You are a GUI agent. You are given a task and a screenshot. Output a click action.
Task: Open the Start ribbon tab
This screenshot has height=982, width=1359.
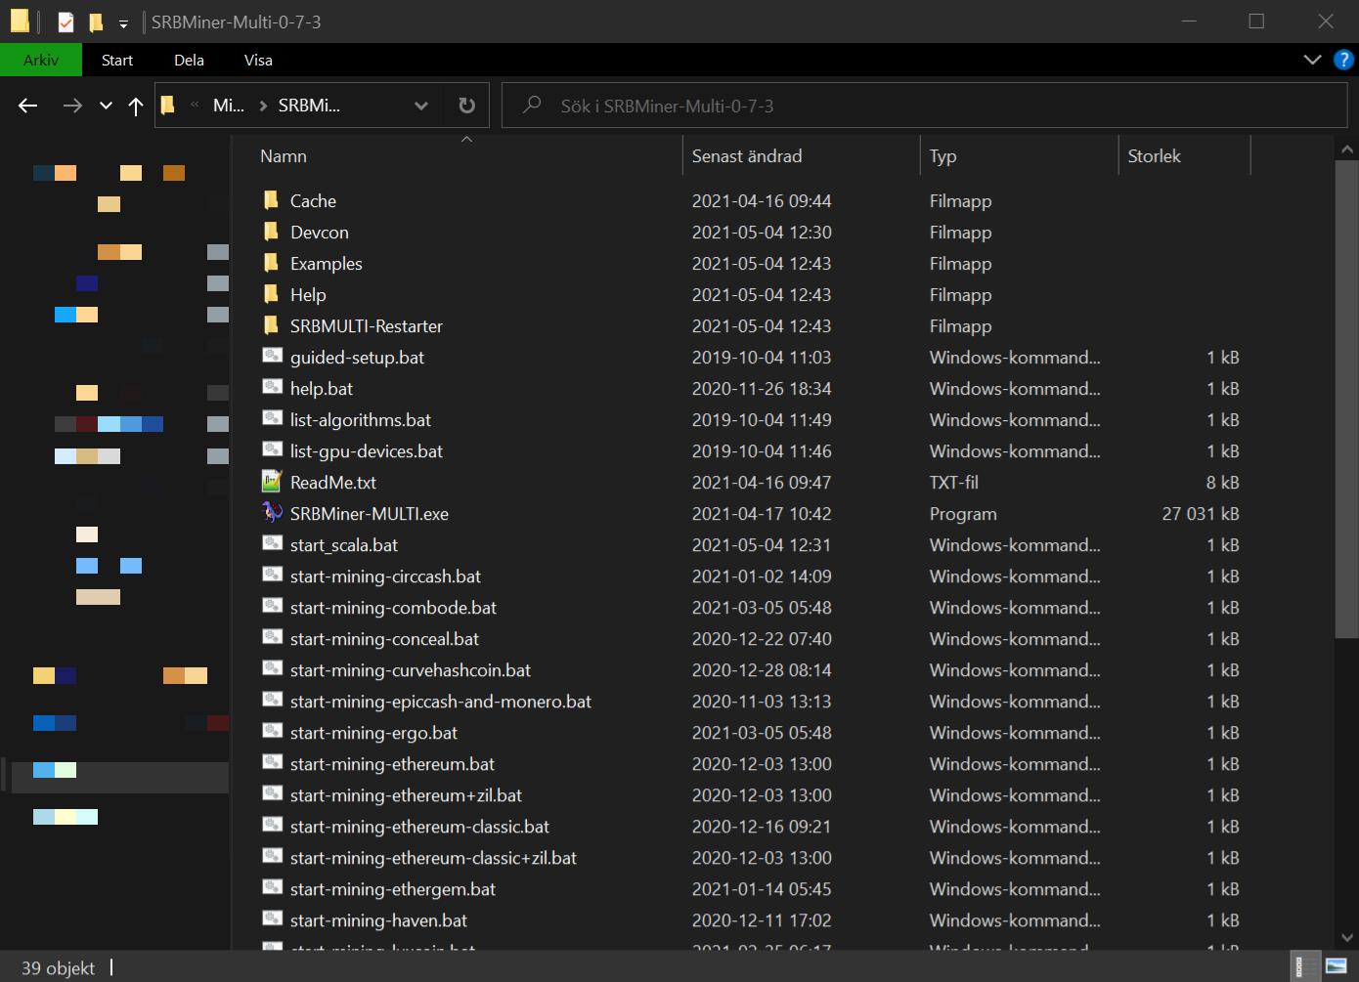pyautogui.click(x=117, y=60)
